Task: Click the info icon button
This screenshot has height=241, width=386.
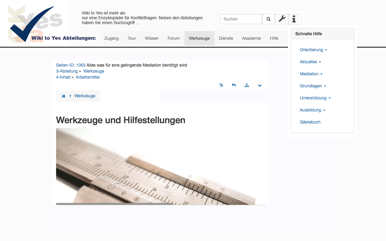Action: coord(294,19)
